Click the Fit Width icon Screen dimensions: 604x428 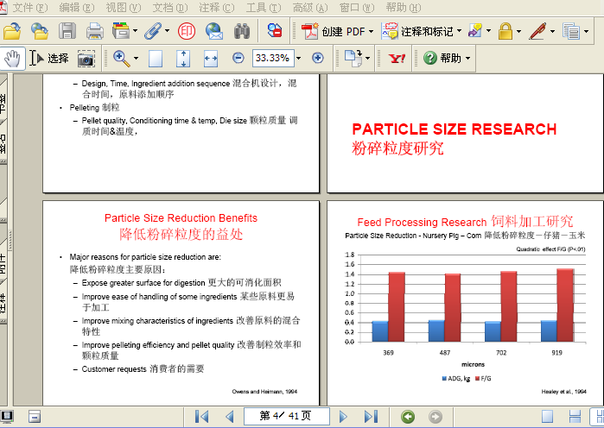[x=210, y=59]
